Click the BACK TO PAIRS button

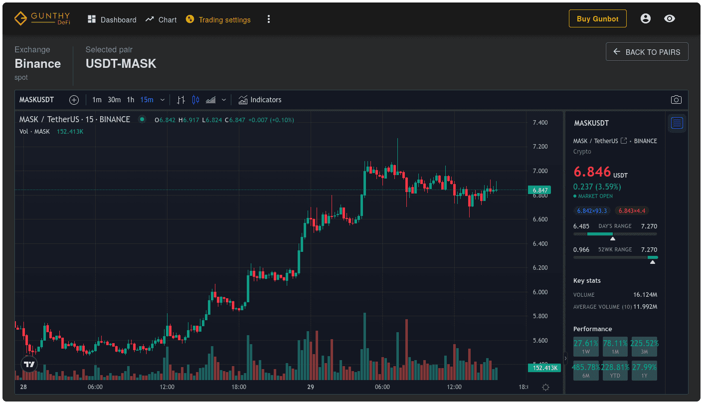(x=647, y=52)
